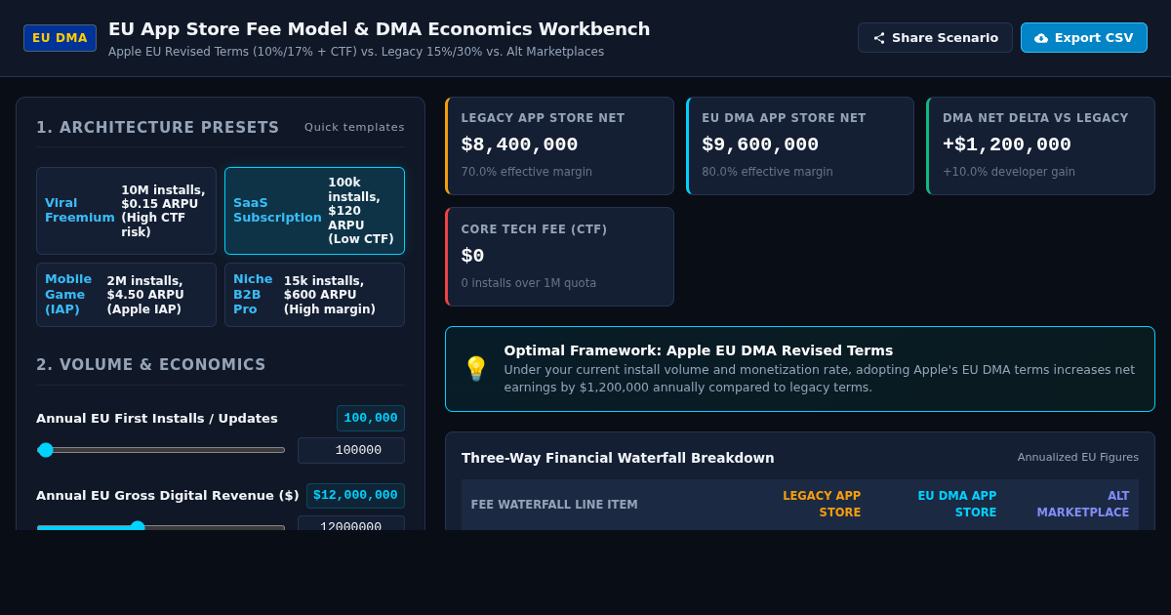The height and width of the screenshot is (615, 1171).
Task: Click the 100,000 installs value badge
Action: pyautogui.click(x=371, y=418)
